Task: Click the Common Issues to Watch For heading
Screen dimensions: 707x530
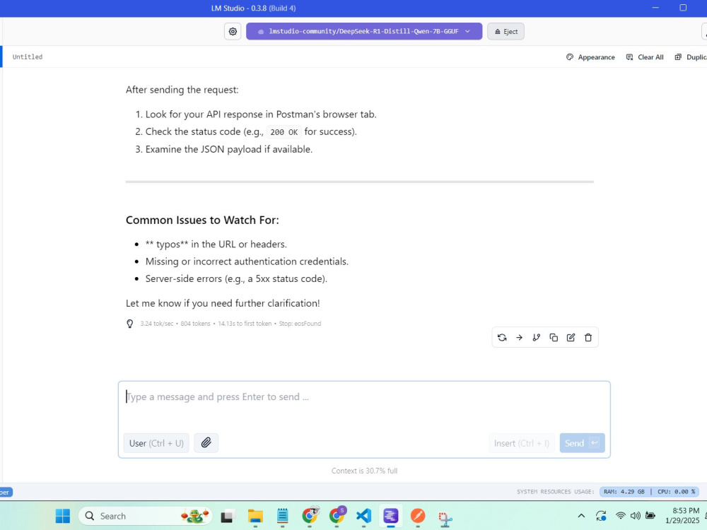Action: click(202, 220)
